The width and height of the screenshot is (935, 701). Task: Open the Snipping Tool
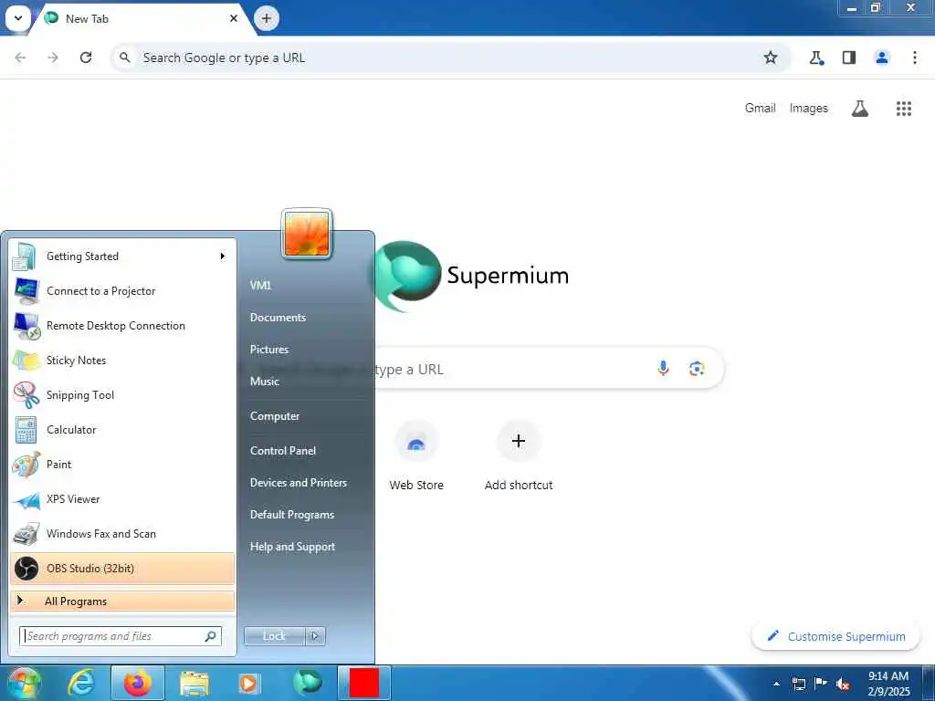point(122,394)
